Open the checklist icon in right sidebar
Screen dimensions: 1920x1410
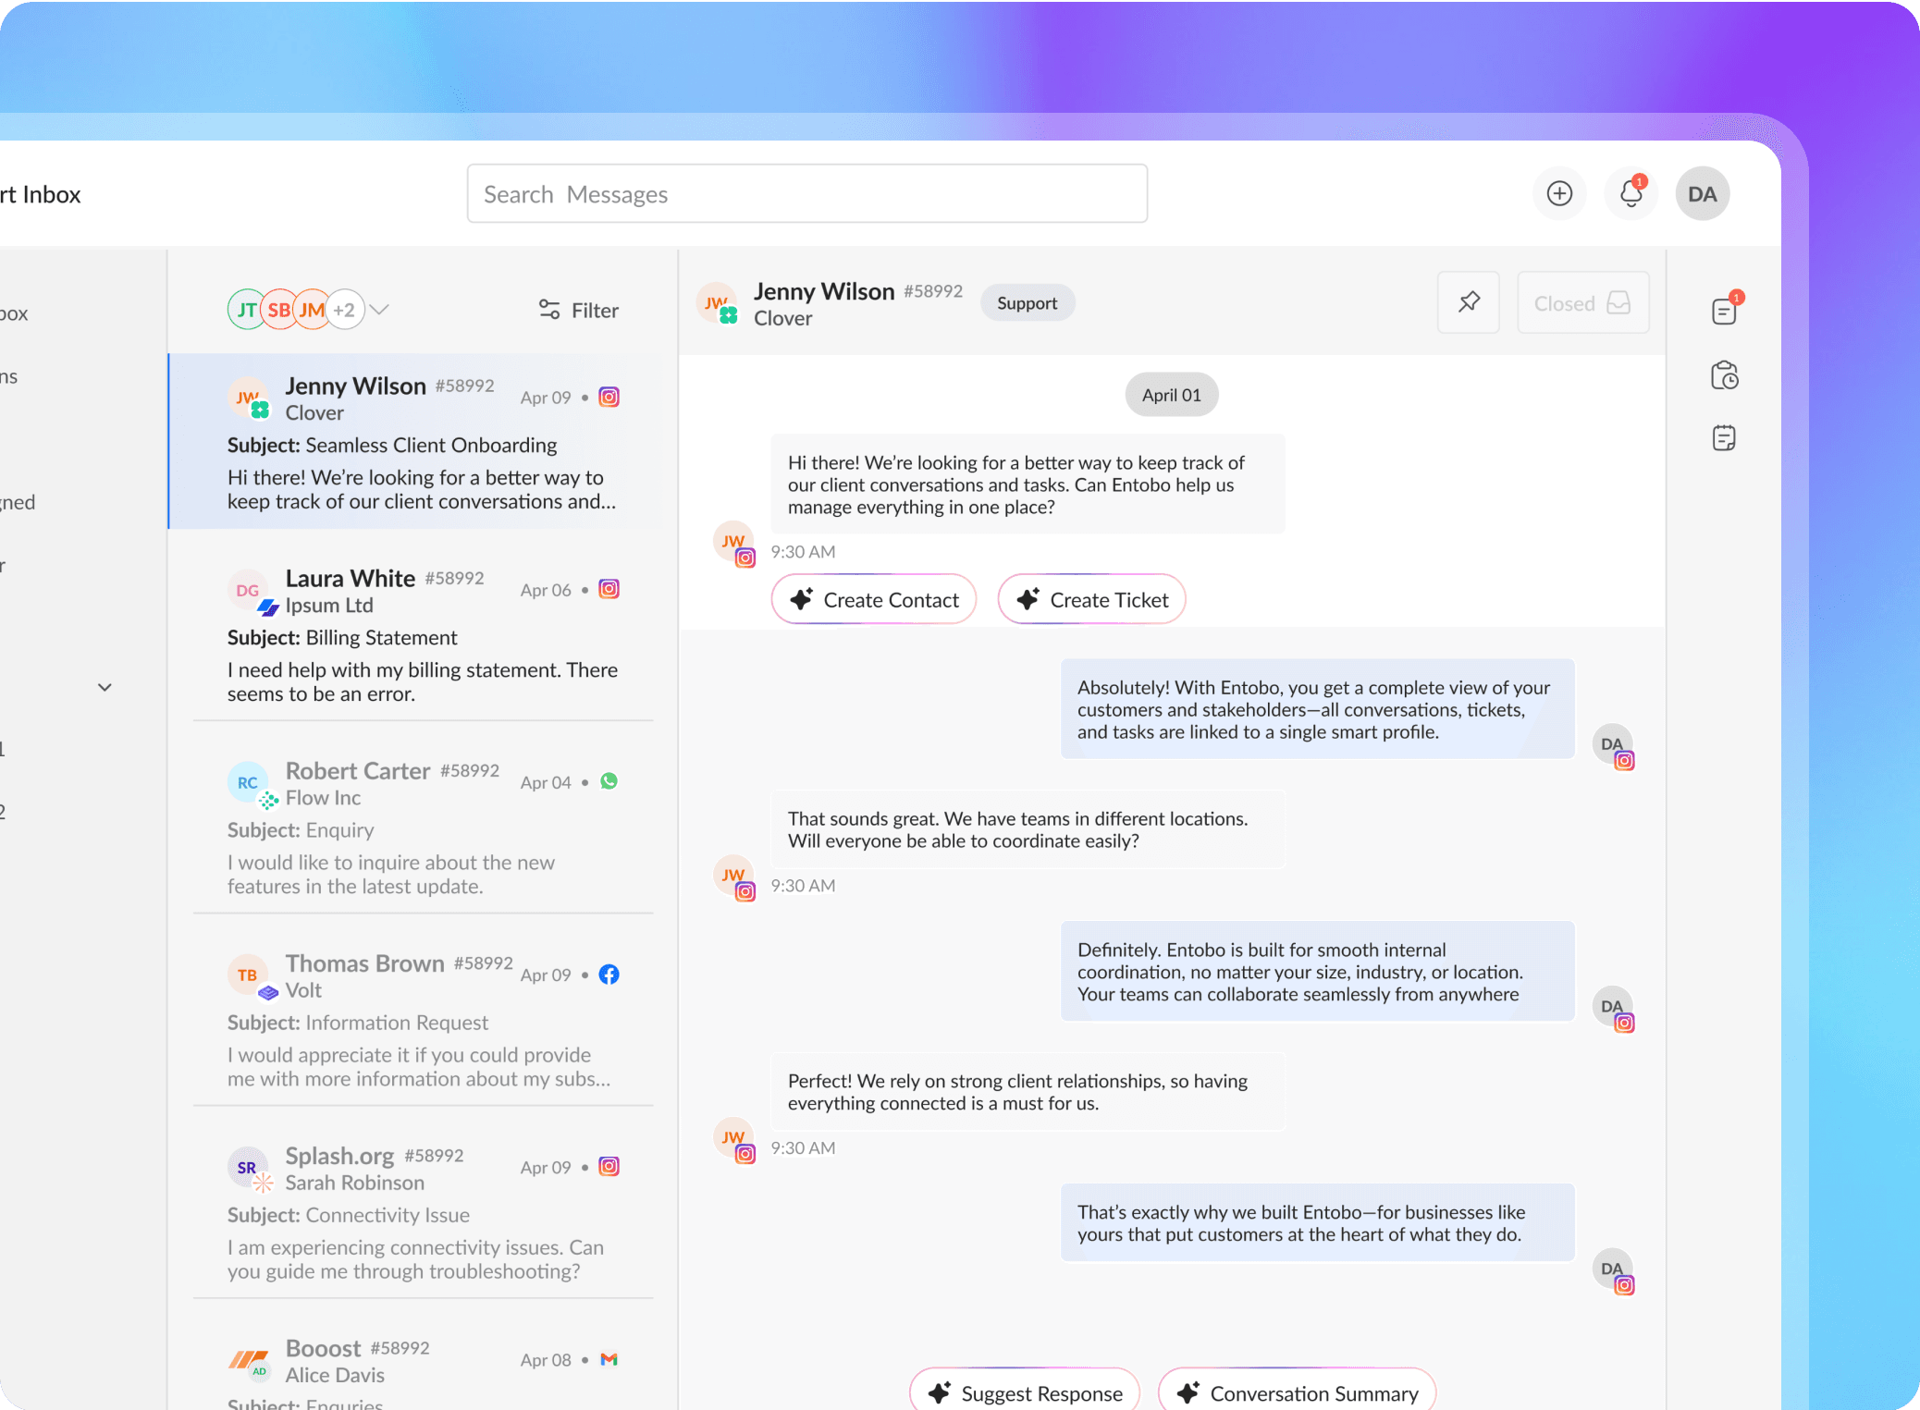coord(1724,437)
